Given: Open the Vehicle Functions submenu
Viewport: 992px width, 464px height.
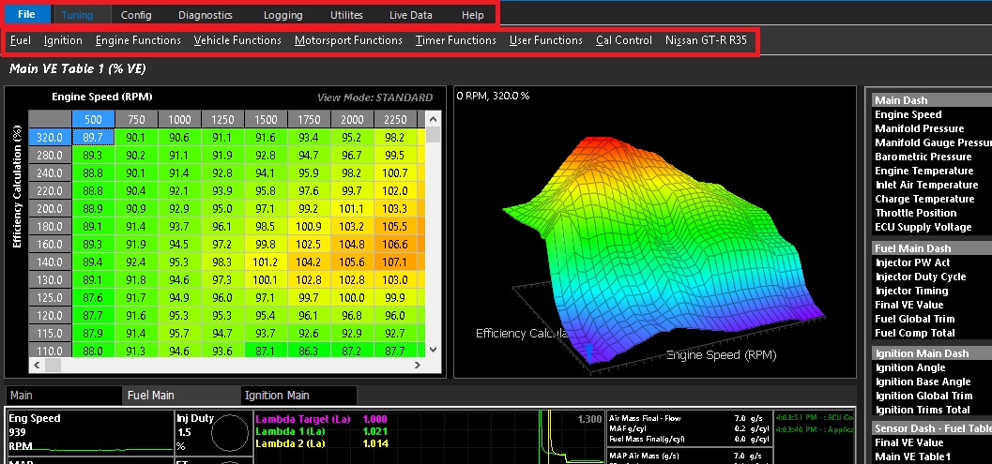Looking at the screenshot, I should pos(237,40).
